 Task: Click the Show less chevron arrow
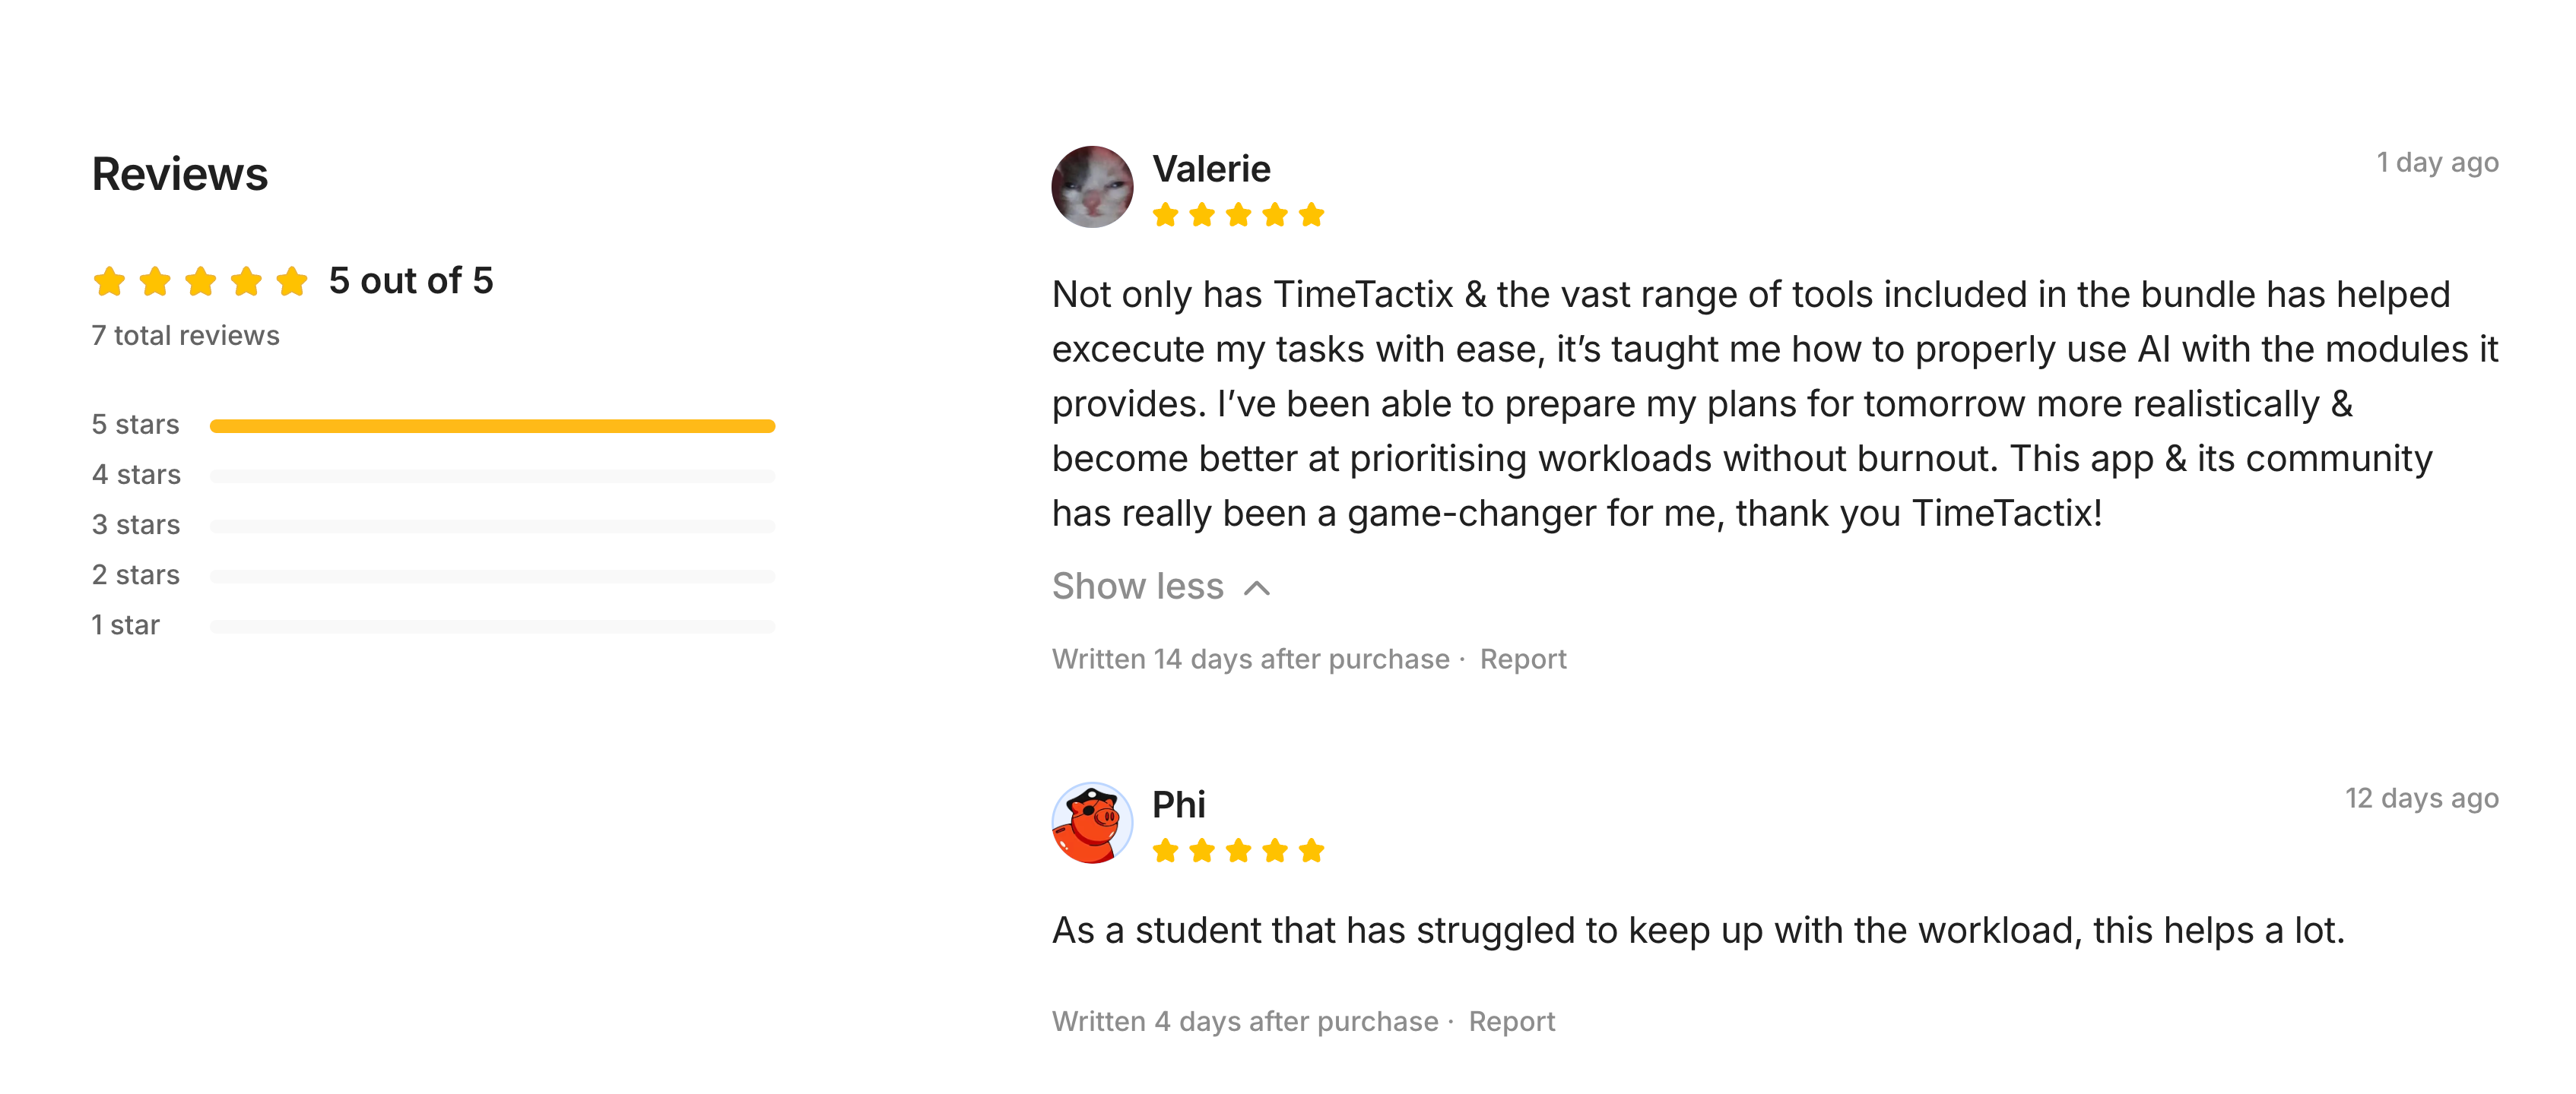point(1257,587)
